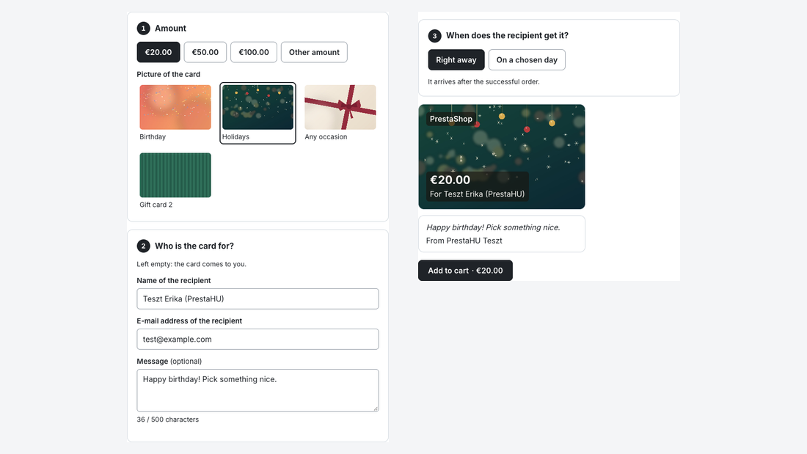Click the message text area resize handle
Viewport: 807px width, 454px height.
(x=376, y=409)
